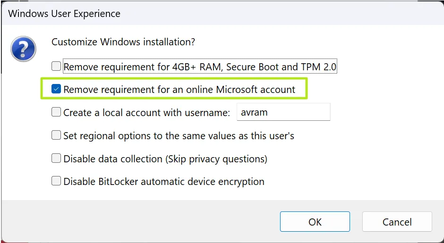Enable the 4GB+ RAM, Secure Boot and TPM bypass checkbox
444x243 pixels.
tap(56, 67)
